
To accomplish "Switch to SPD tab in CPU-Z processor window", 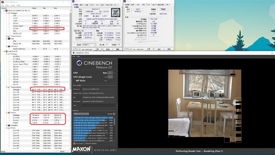I will click(97, 5).
